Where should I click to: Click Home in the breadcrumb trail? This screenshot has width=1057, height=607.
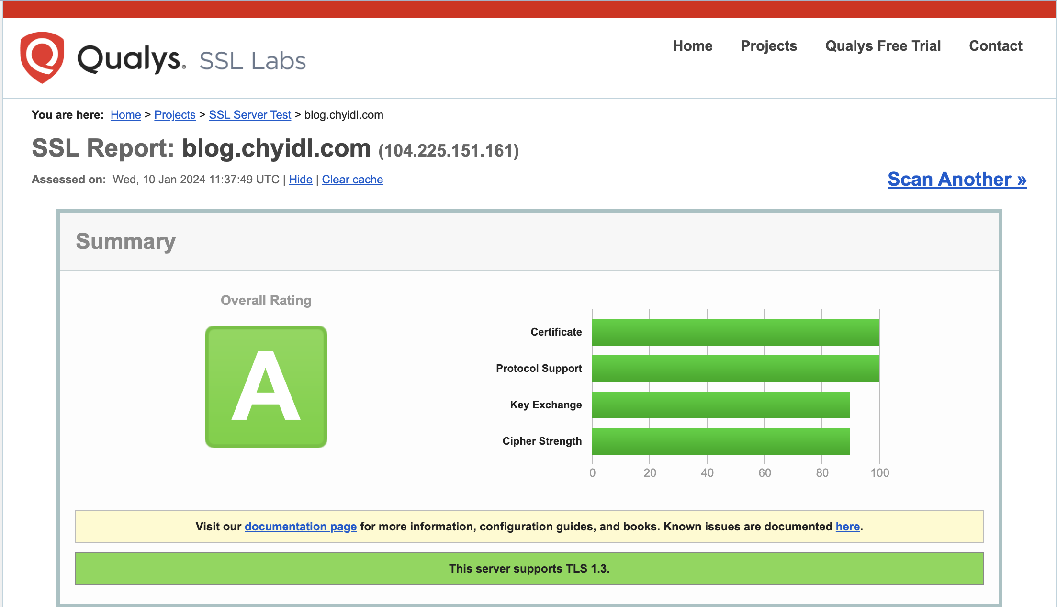pos(125,115)
